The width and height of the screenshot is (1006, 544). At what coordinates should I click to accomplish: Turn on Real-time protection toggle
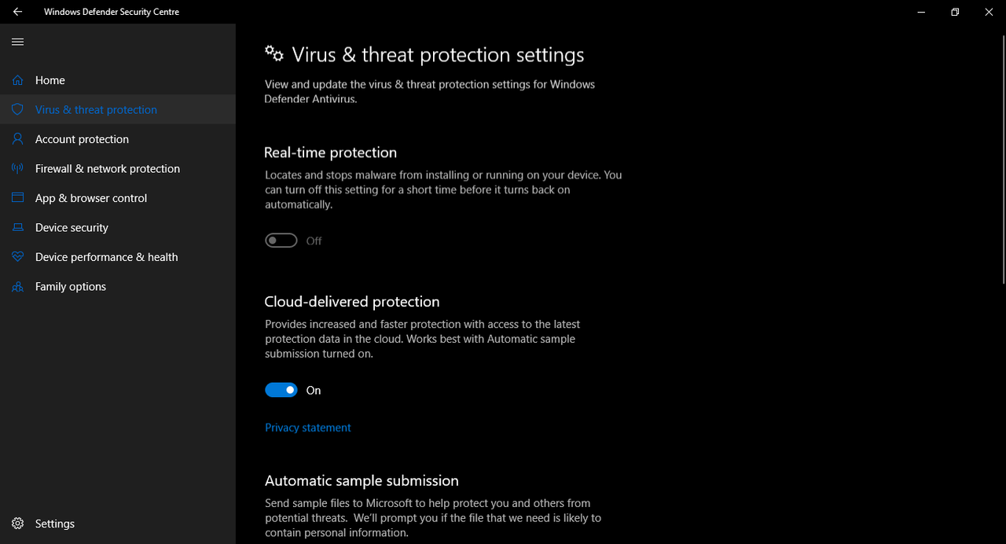(281, 241)
